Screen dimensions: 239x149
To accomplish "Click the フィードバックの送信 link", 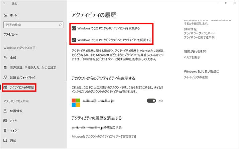I will click(x=196, y=77).
